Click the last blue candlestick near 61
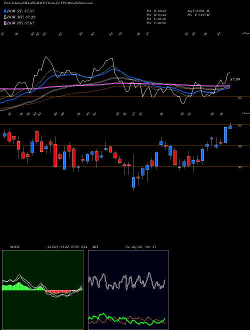250x330 pixels. (x=230, y=127)
